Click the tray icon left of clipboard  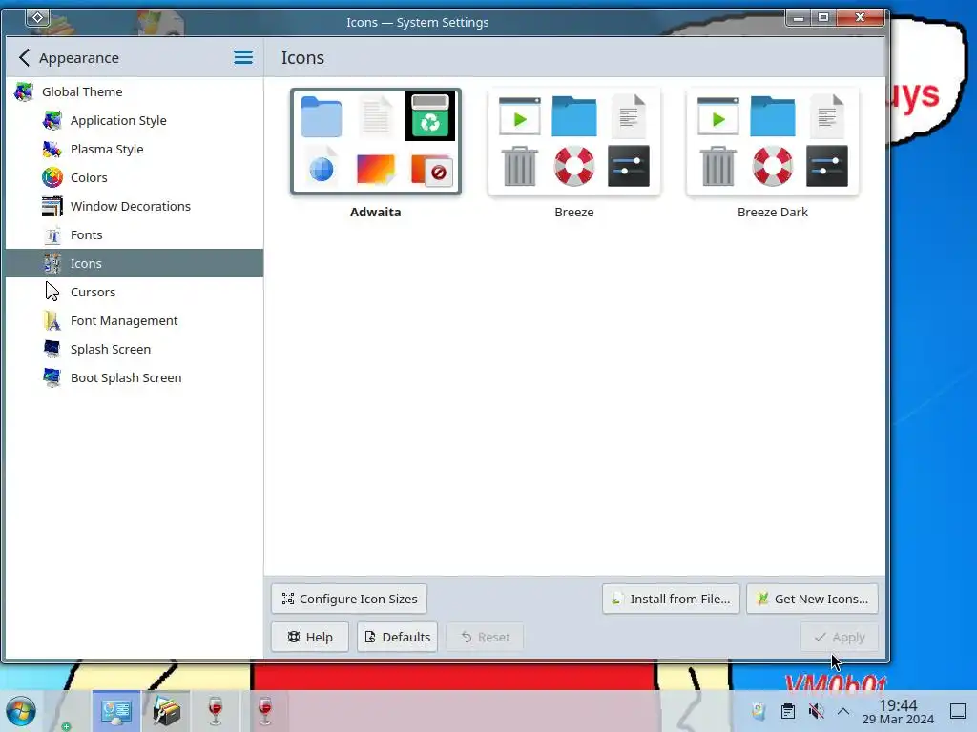tap(759, 711)
